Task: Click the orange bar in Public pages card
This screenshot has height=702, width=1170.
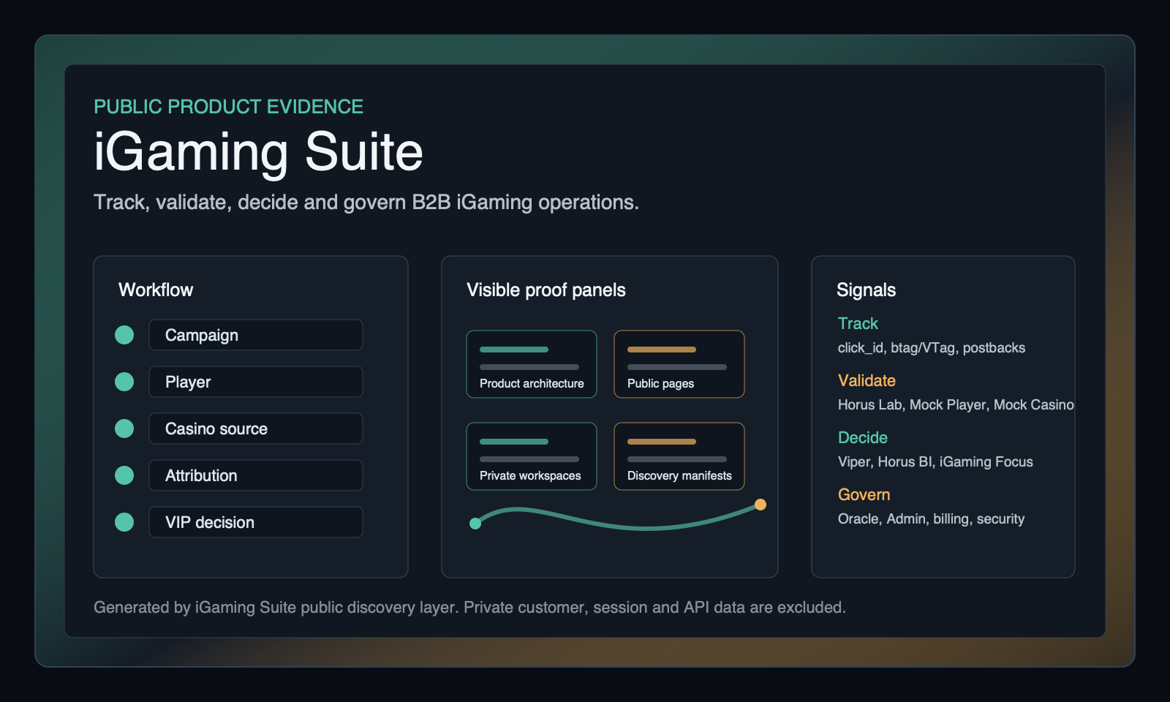Action: pyautogui.click(x=662, y=350)
